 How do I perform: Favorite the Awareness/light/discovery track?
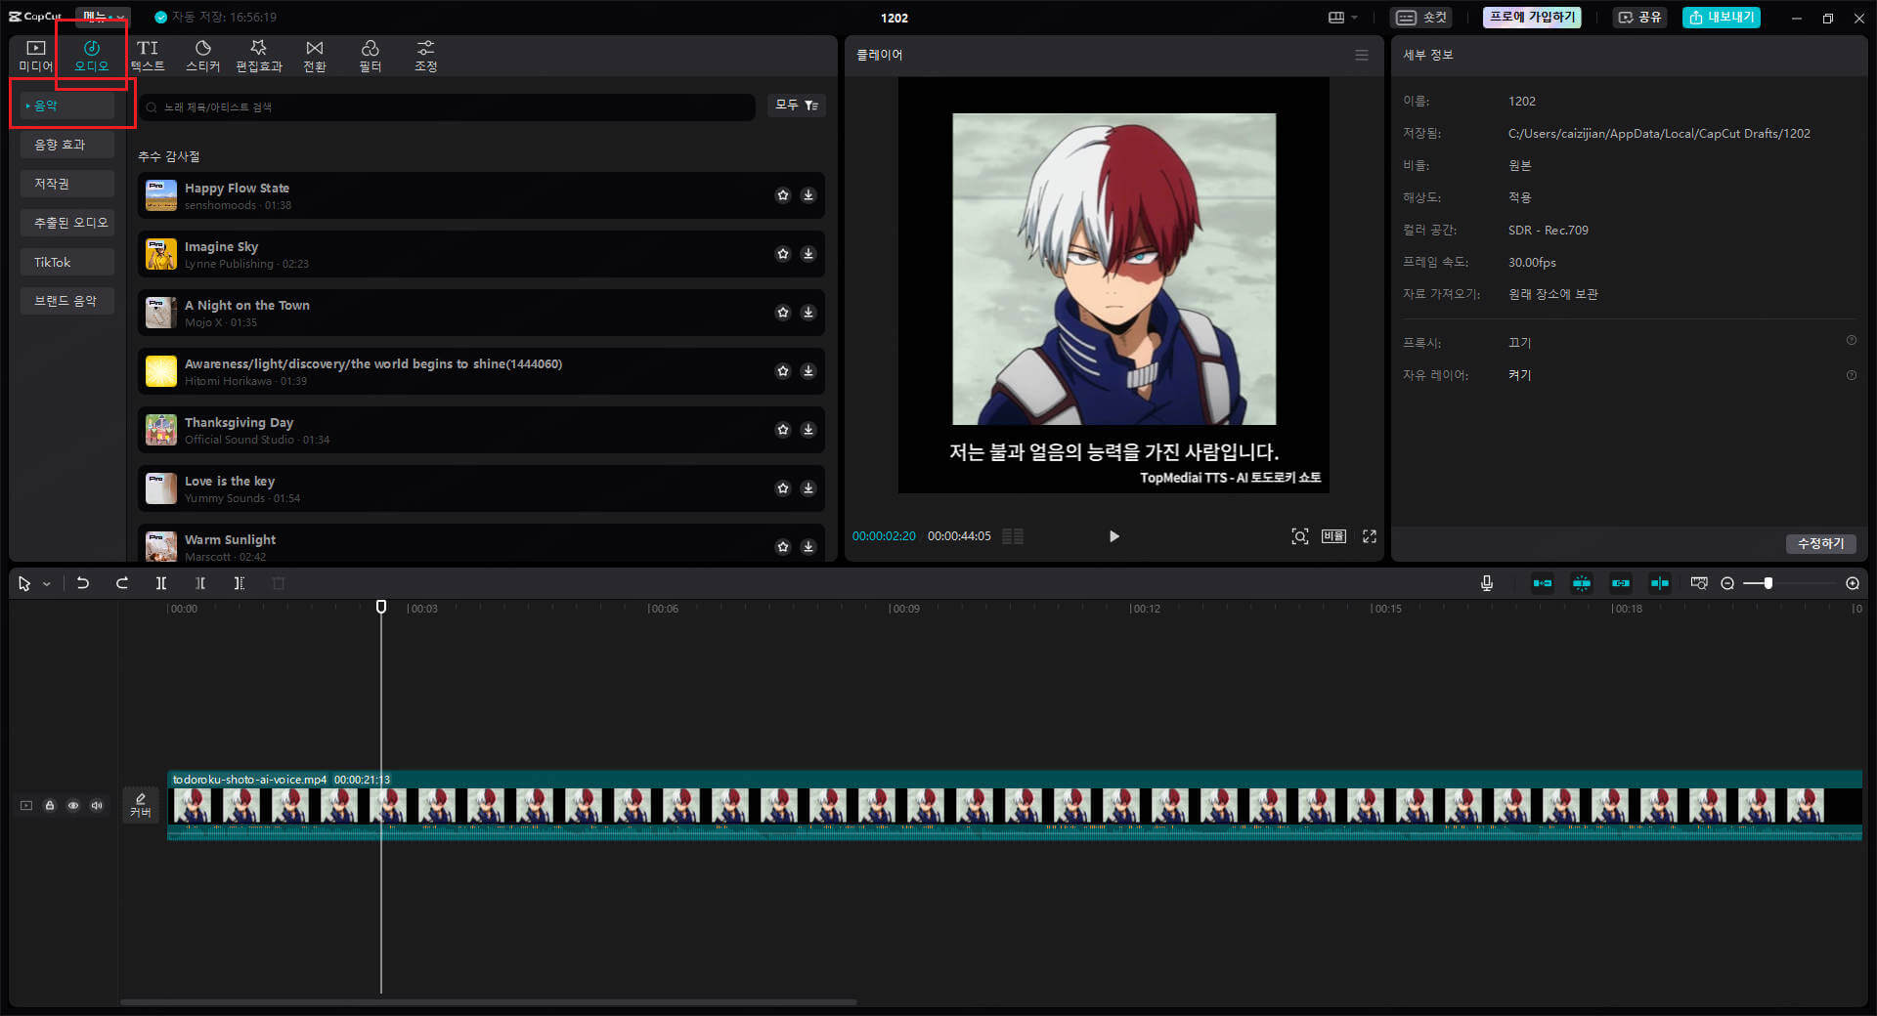click(x=783, y=371)
